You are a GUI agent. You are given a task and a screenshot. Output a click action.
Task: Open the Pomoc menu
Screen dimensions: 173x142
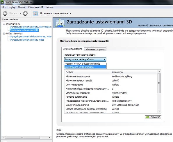(x=49, y=7)
